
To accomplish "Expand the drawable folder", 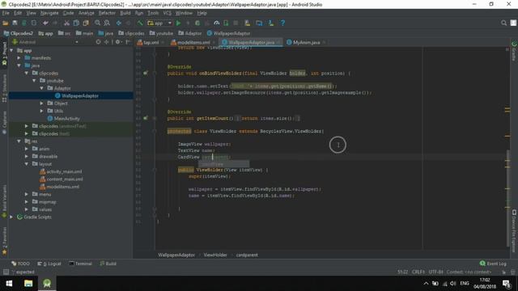I will pos(27,156).
